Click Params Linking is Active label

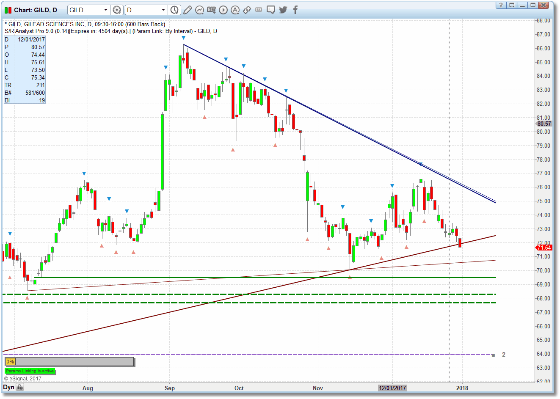[30, 371]
